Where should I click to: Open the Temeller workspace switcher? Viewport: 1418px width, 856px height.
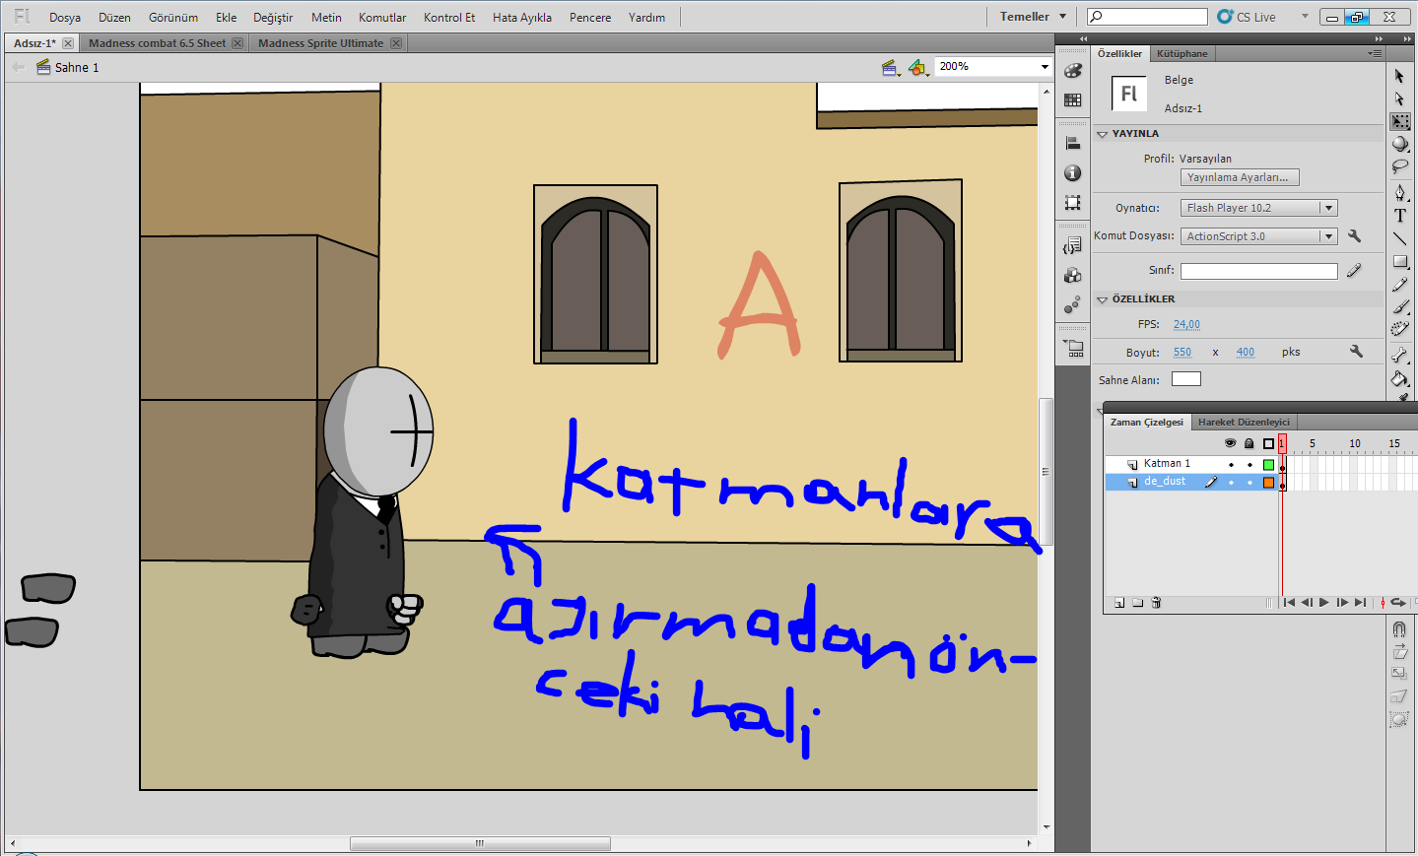1033,17
